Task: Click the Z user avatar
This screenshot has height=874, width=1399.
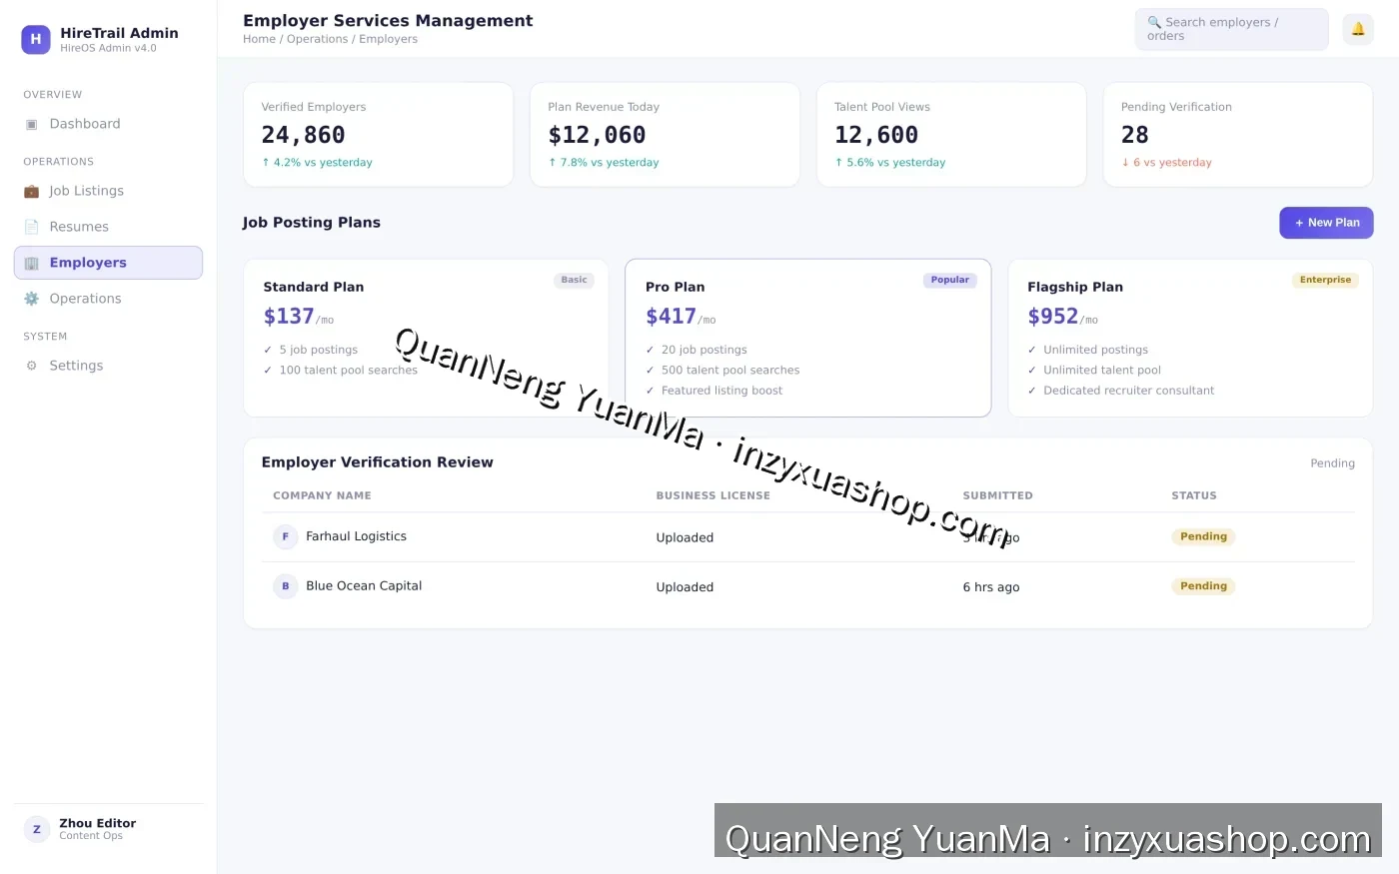Action: pyautogui.click(x=37, y=829)
